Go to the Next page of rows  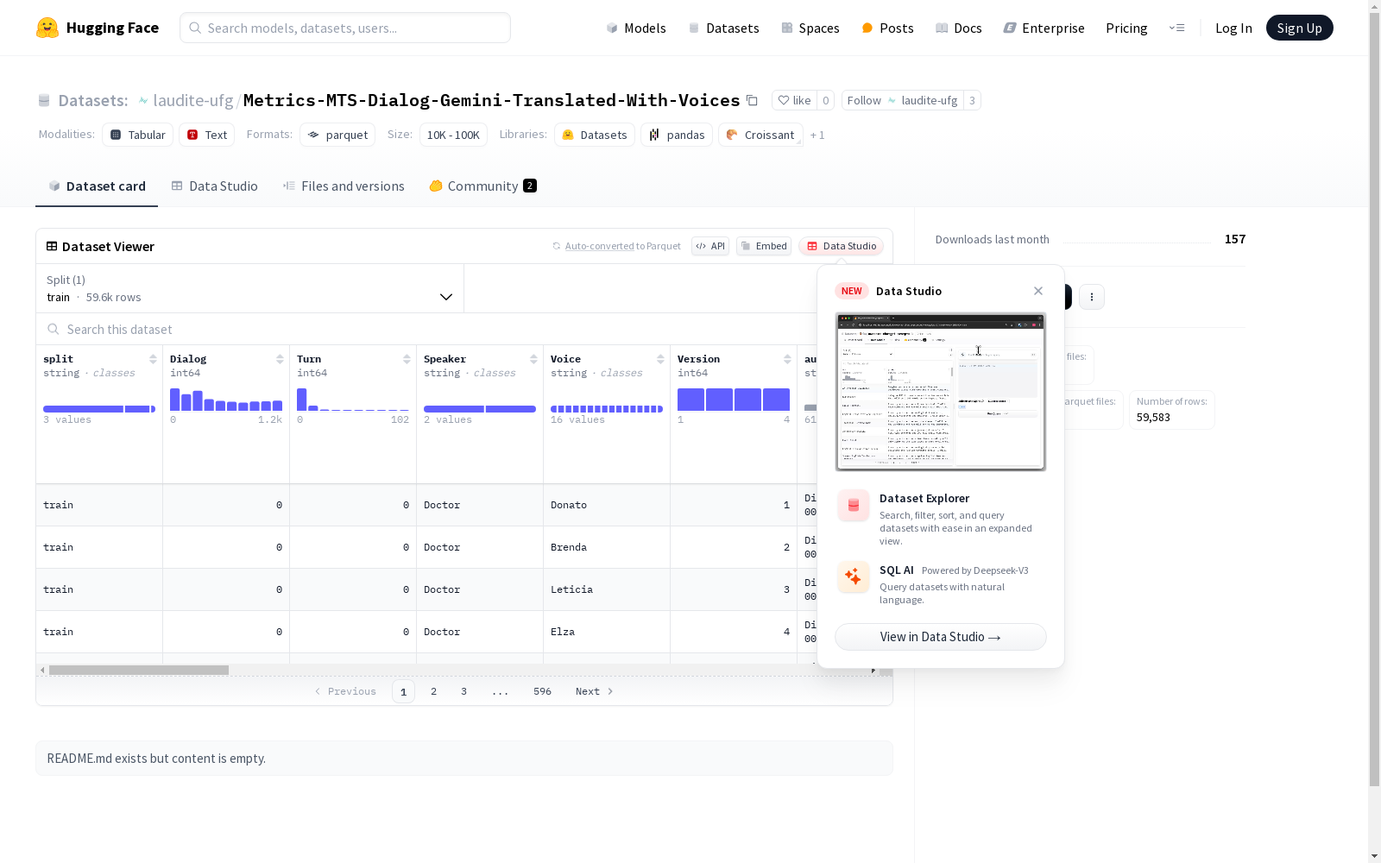[594, 691]
